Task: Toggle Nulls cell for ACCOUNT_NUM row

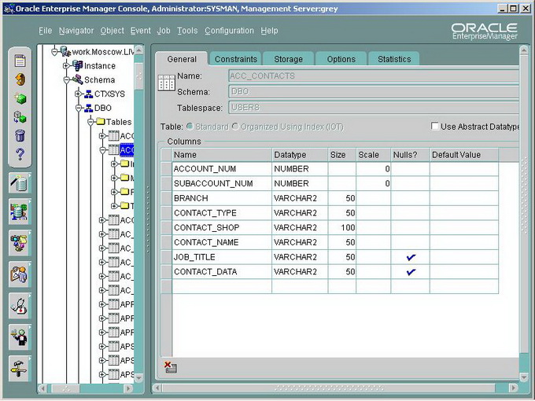Action: pos(411,169)
